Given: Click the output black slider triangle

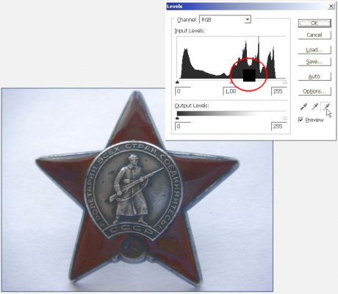Looking at the screenshot, I should (178, 118).
